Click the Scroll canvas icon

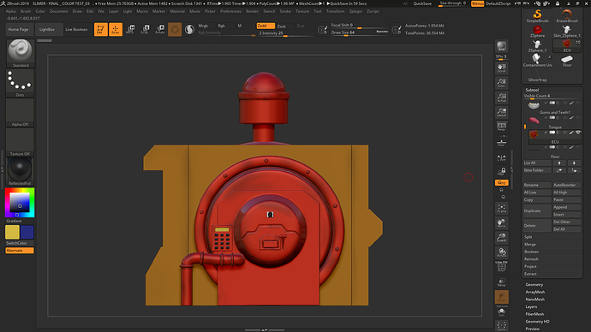coord(501,68)
